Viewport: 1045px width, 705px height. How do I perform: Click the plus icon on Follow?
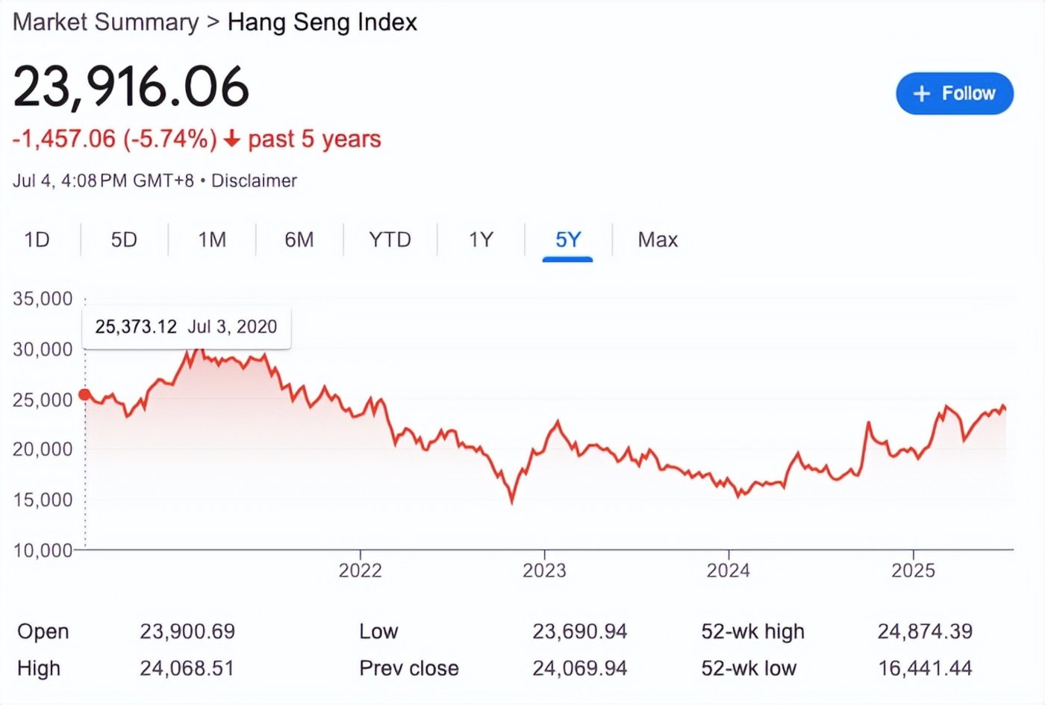click(922, 93)
